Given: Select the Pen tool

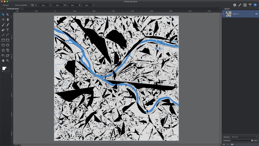Looking at the screenshot, I should 8,19.
